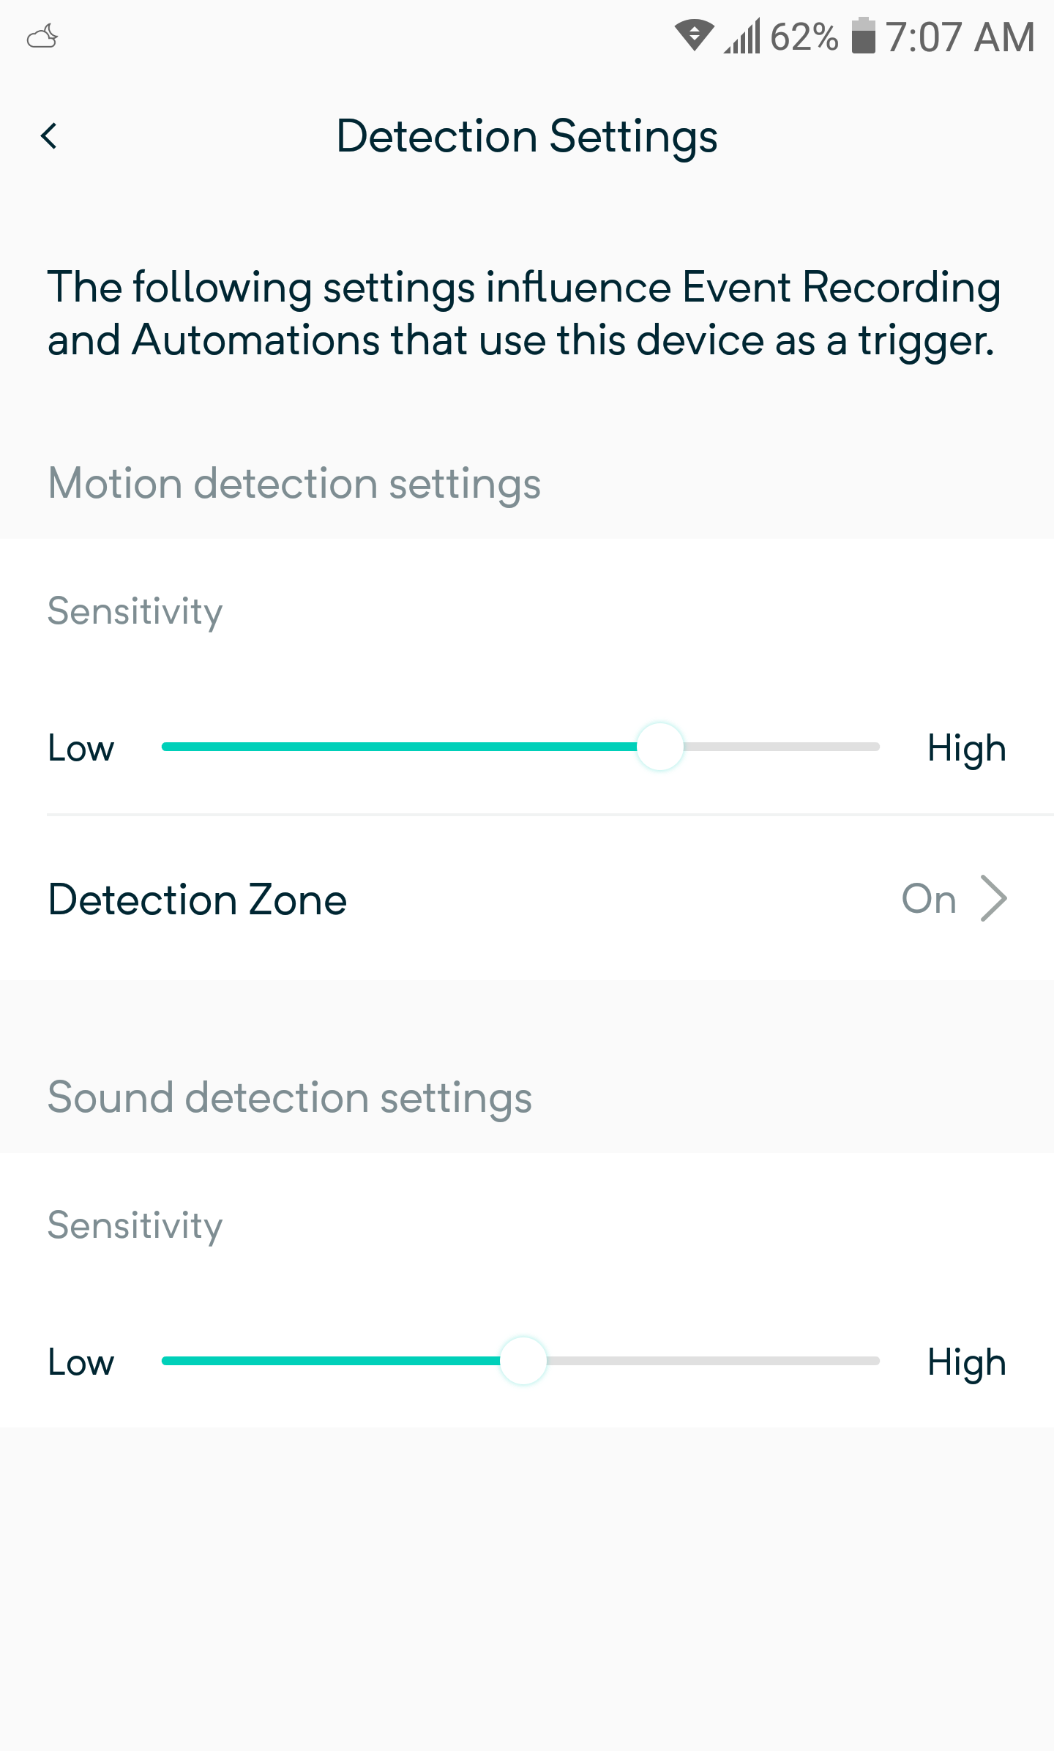This screenshot has height=1751, width=1054.
Task: Set sound sensitivity to High label
Action: pos(966,1362)
